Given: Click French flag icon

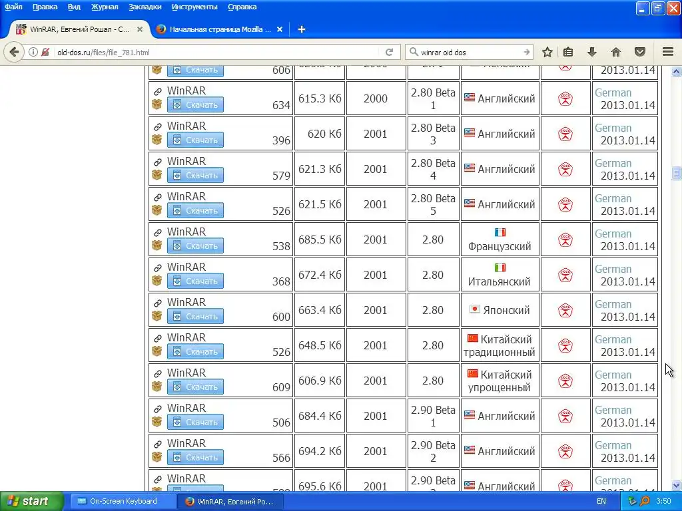Looking at the screenshot, I should [x=500, y=232].
